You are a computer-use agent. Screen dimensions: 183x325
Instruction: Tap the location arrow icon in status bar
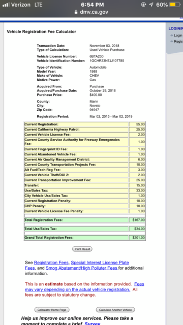[151, 5]
